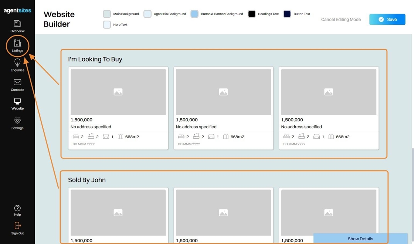
Task: Click 1,500,000 price on second Looking To Buy card
Action: click(x=187, y=120)
